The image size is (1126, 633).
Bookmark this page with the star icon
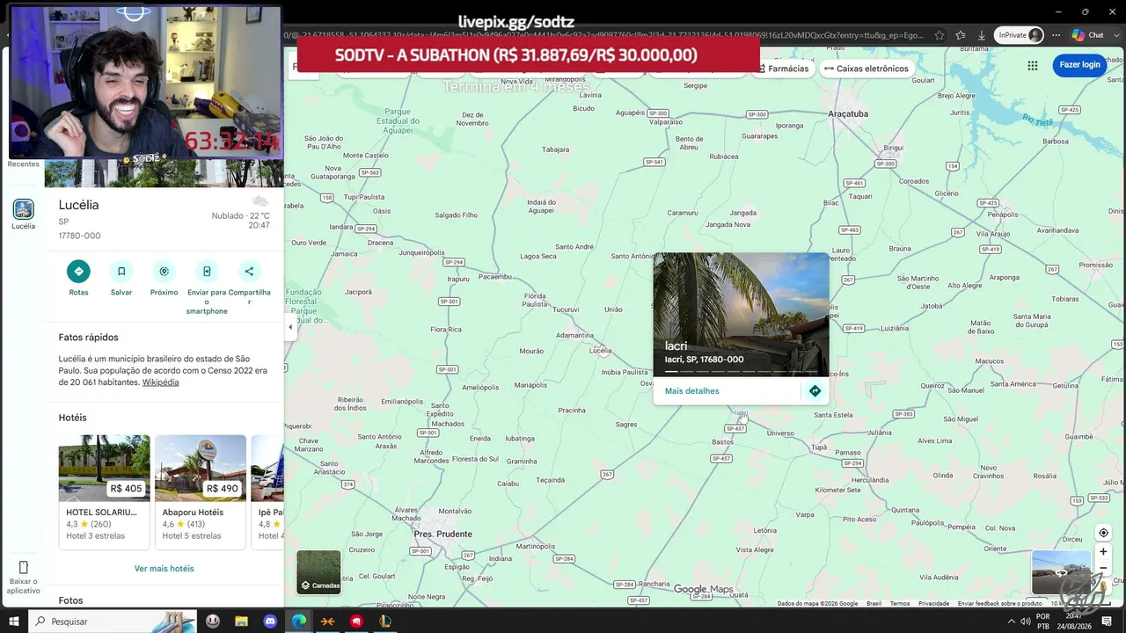(940, 35)
